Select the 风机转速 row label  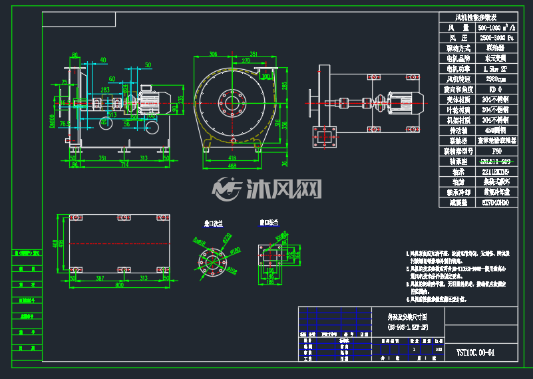coord(458,79)
